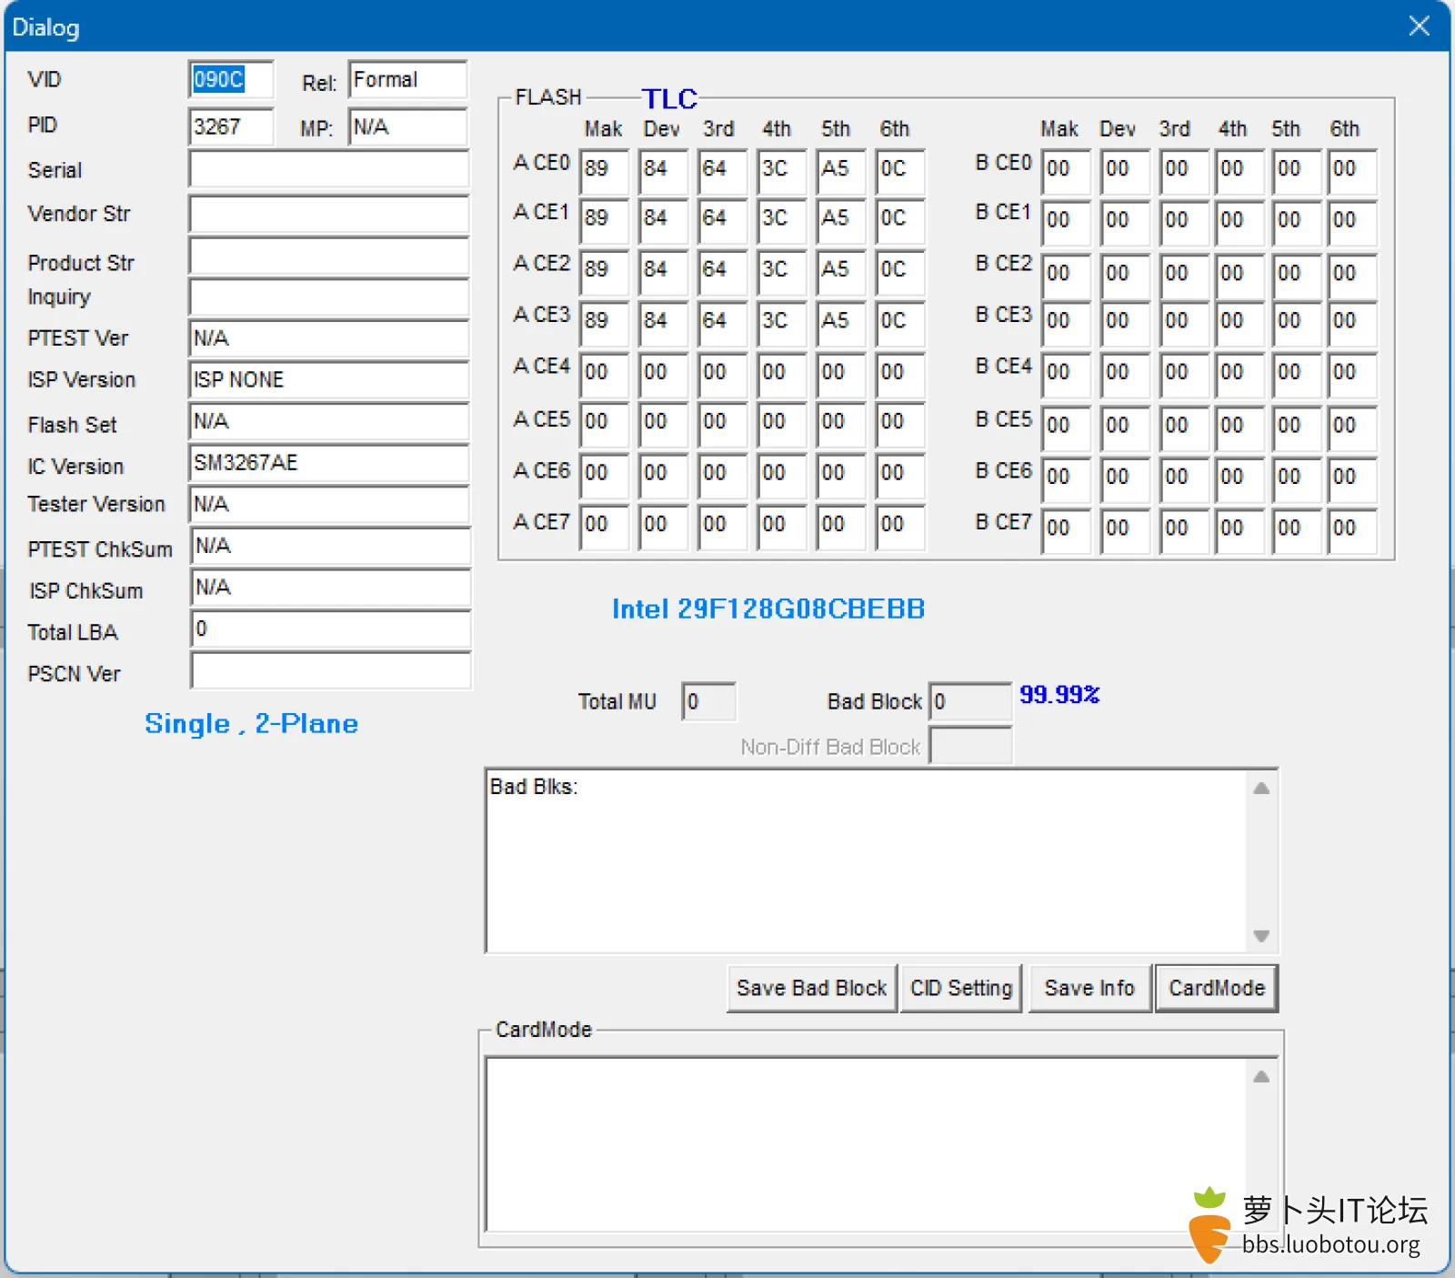Screen dimensions: 1455x1278
Task: Focus the Vendor Str field
Action: click(x=329, y=214)
